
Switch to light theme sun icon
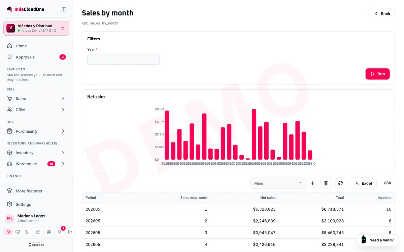coord(9,232)
